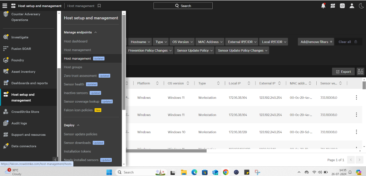
Task: Open the Hostname filter dropdown
Action: click(x=140, y=42)
